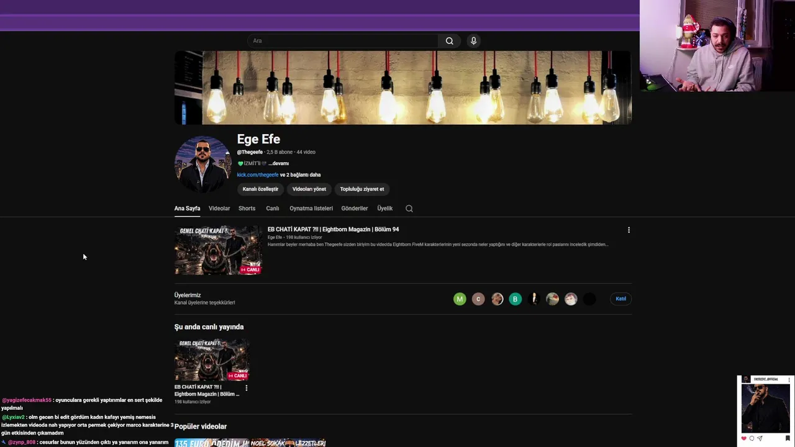
Task: Click the @Thegeefe channel handle
Action: point(250,152)
